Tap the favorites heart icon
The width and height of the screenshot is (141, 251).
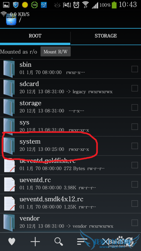click(12, 241)
